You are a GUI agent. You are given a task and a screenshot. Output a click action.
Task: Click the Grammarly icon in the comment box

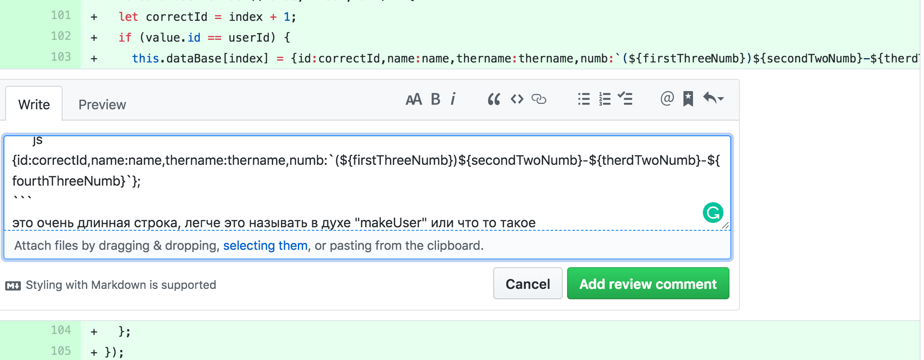(x=713, y=213)
